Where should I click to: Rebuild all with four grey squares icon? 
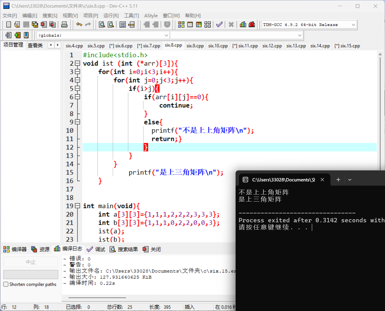208,24
